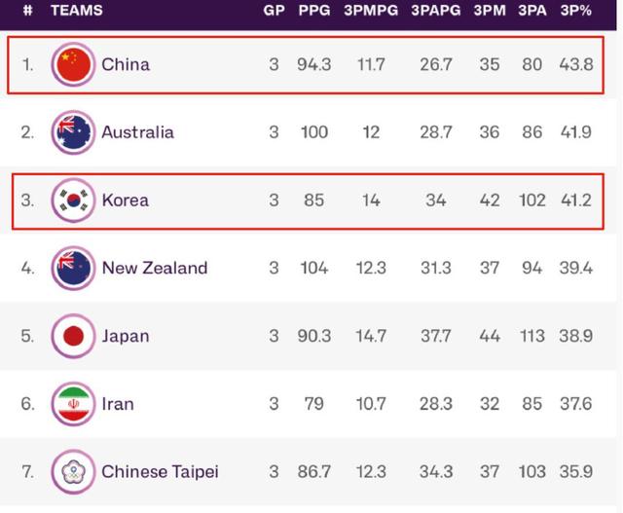Sort by PPG column header
This screenshot has width=623, height=513.
pyautogui.click(x=313, y=11)
